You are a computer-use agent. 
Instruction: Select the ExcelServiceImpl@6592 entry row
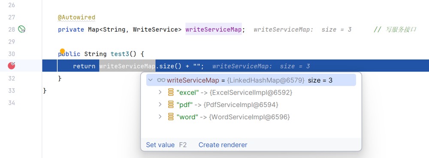tap(251, 92)
